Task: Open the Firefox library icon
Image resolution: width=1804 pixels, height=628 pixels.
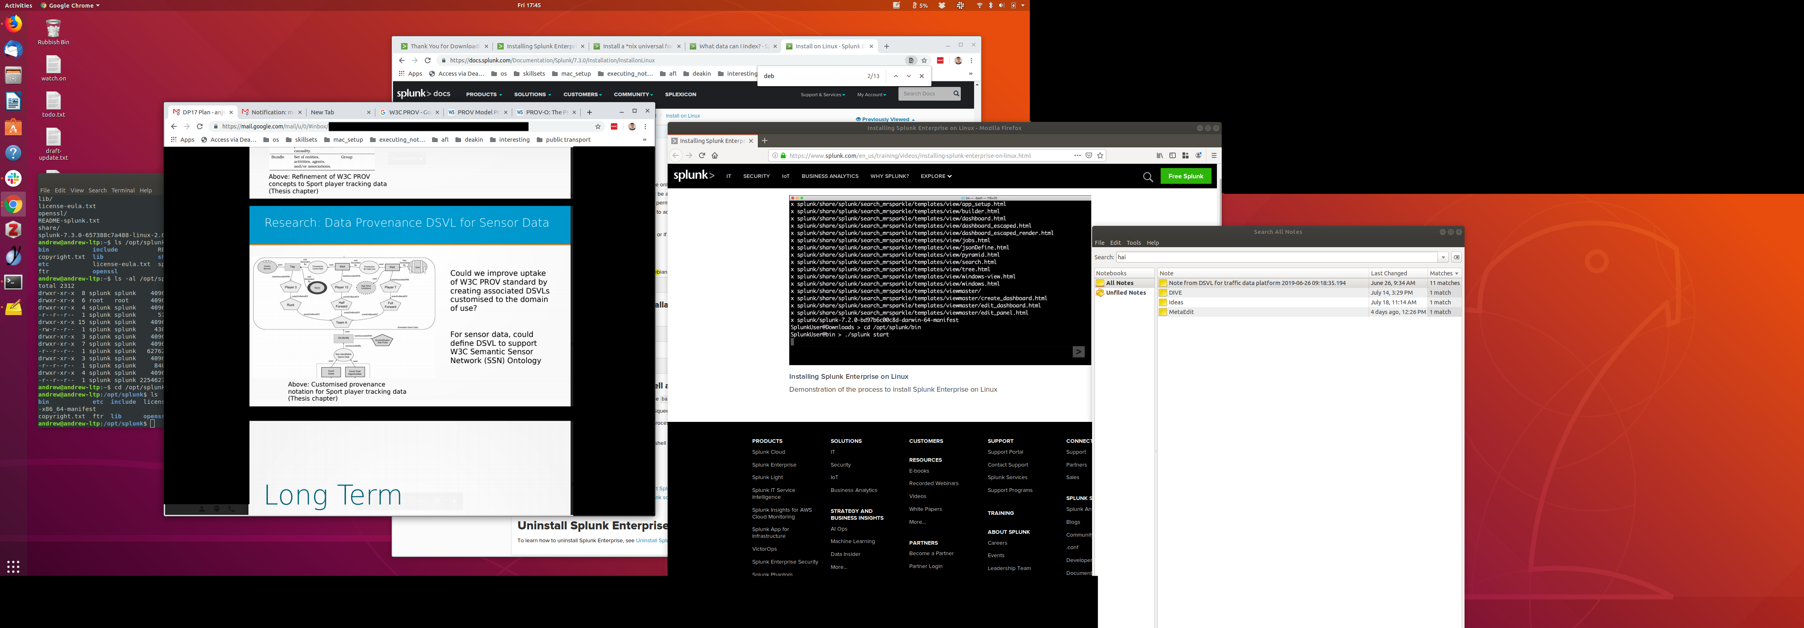Action: 1160,155
